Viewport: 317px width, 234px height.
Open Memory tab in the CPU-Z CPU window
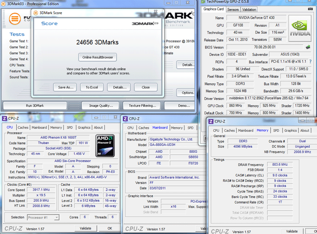tap(56, 127)
